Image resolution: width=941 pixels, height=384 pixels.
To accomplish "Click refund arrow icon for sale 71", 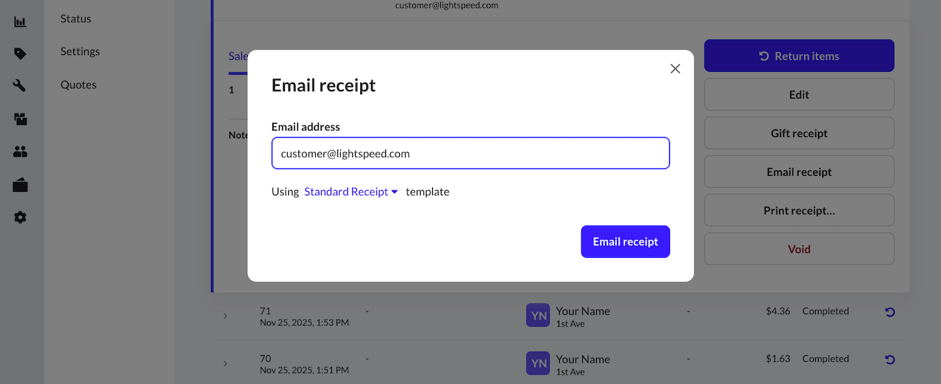I will point(890,311).
